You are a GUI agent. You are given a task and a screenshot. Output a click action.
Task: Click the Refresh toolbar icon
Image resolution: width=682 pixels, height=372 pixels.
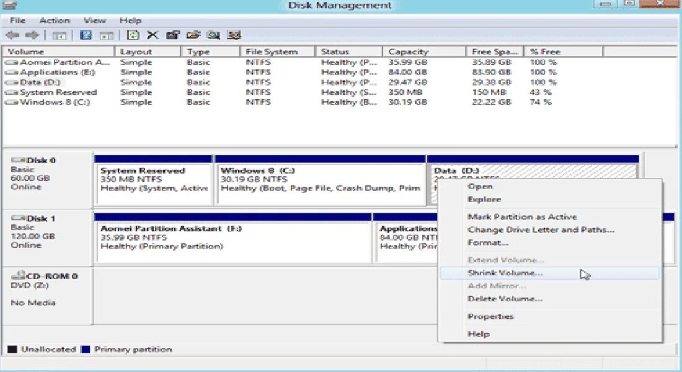pos(133,35)
